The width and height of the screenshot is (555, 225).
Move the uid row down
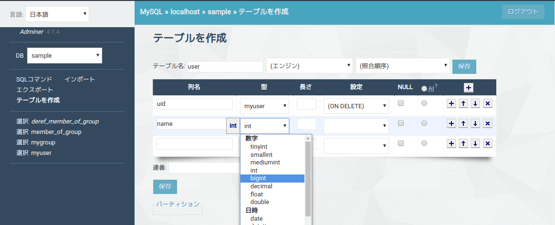pos(475,103)
